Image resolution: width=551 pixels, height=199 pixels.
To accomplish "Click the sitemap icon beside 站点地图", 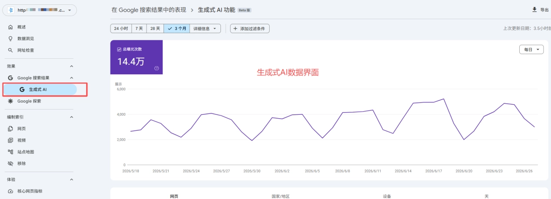I will 10,152.
